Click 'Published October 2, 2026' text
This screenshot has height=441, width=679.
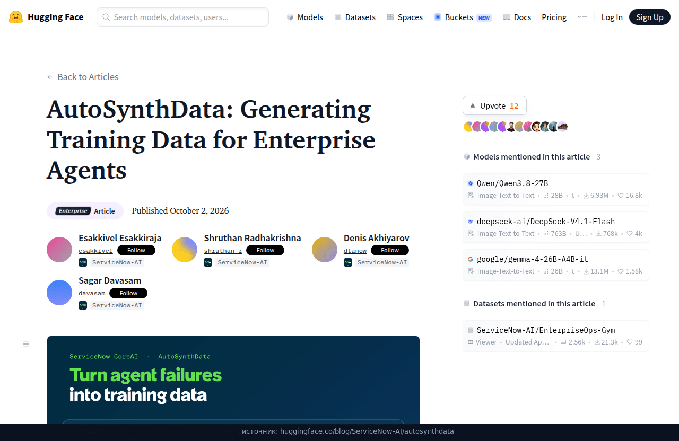tap(180, 211)
